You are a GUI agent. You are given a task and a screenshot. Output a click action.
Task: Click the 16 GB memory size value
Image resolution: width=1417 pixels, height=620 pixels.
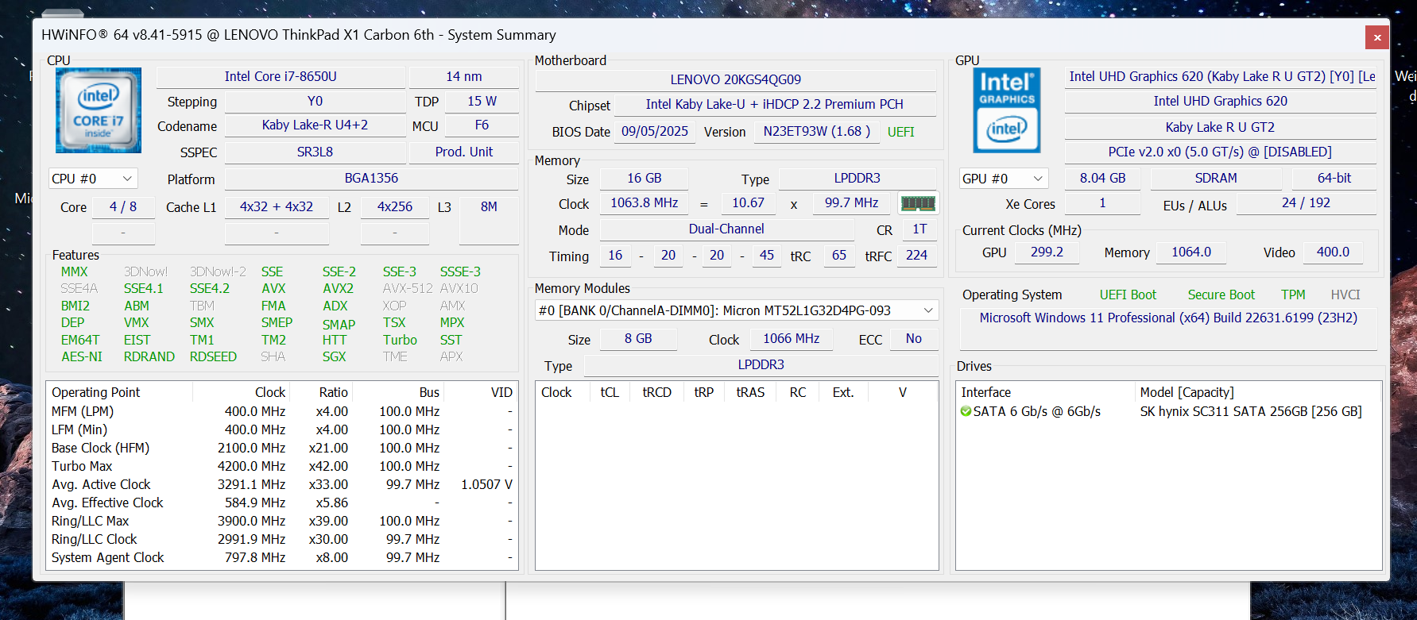pyautogui.click(x=645, y=179)
